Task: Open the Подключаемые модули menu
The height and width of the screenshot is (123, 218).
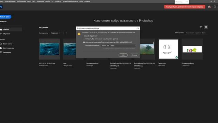Action: 71,1
